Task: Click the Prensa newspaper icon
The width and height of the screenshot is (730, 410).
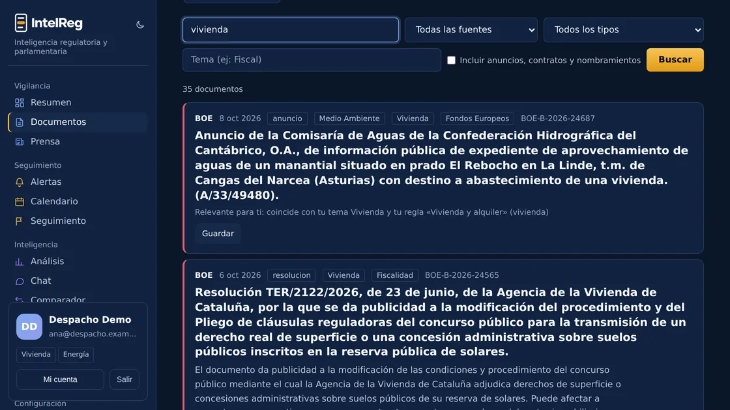Action: pos(19,142)
